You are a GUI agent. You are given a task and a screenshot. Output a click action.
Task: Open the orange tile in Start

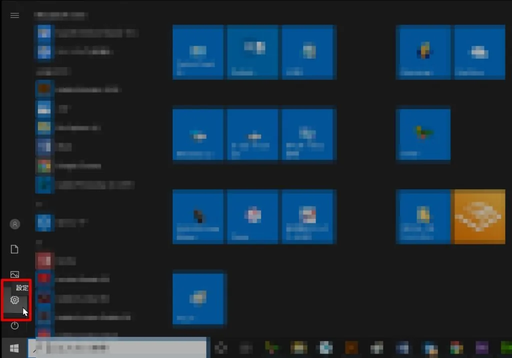click(x=478, y=216)
